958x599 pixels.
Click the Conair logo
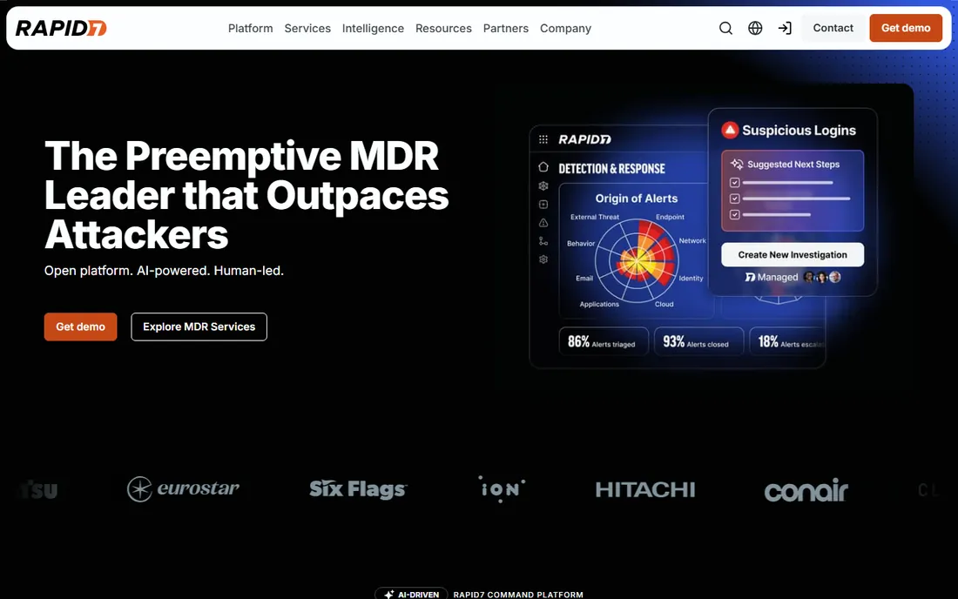[806, 490]
